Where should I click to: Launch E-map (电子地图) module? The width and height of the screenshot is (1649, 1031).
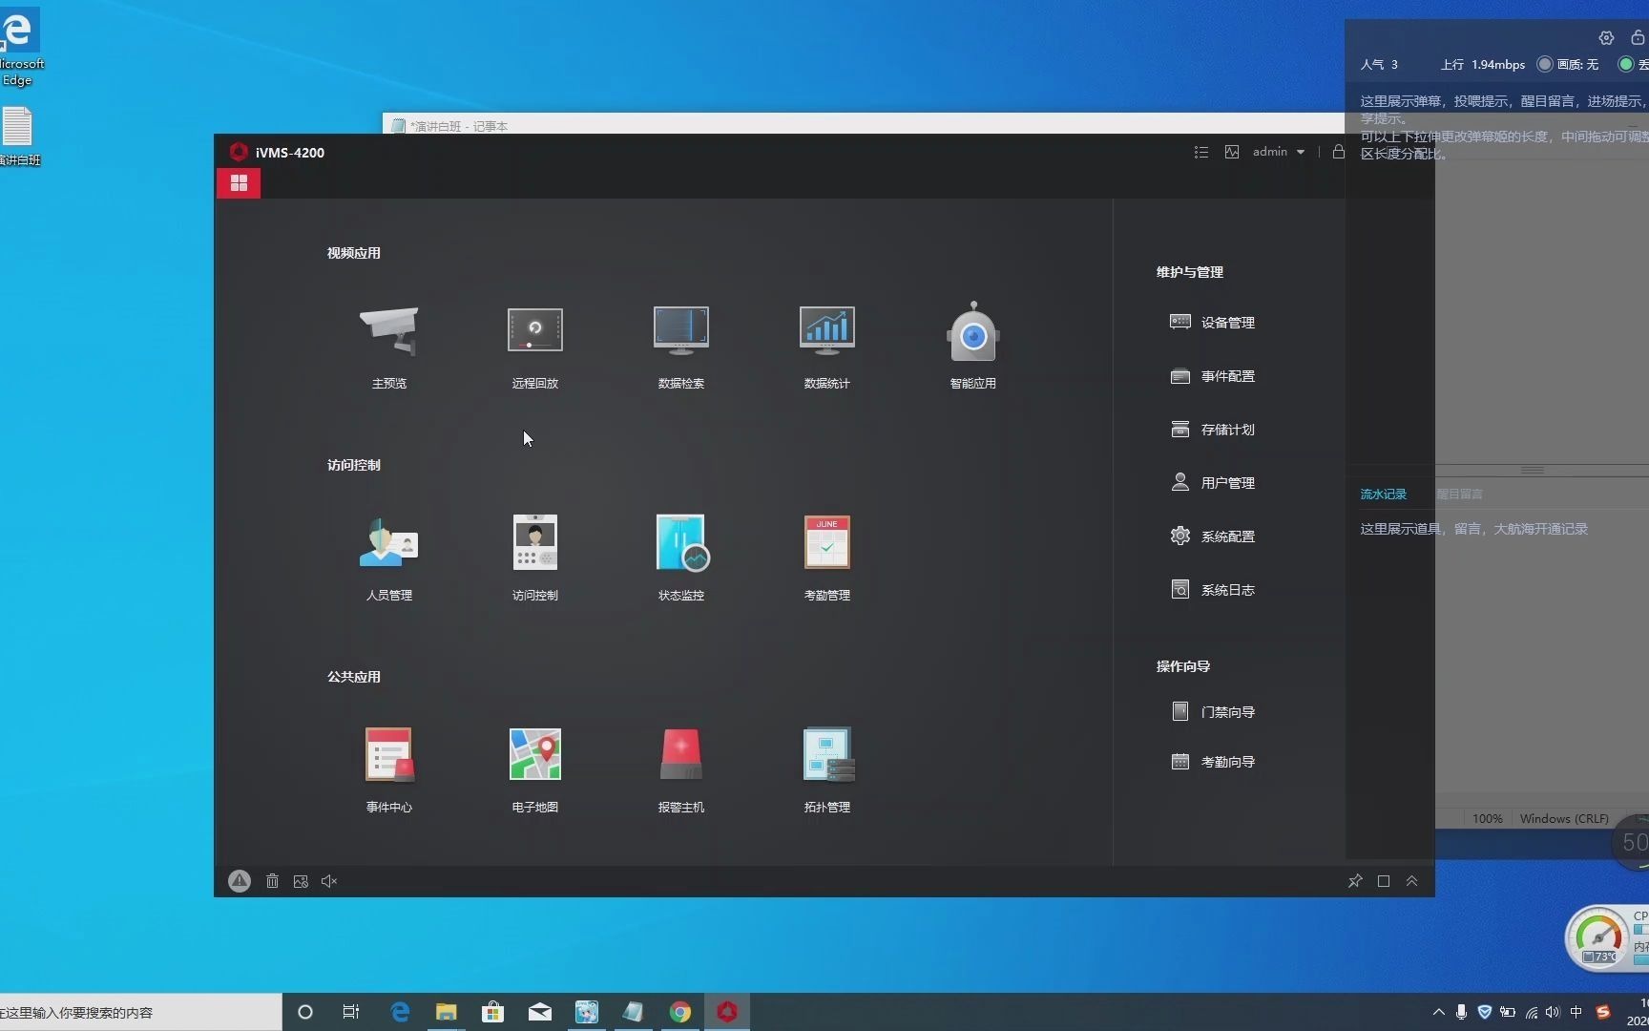534,755
